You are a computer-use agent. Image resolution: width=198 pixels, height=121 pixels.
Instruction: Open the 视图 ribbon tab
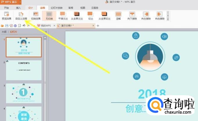point(83,8)
